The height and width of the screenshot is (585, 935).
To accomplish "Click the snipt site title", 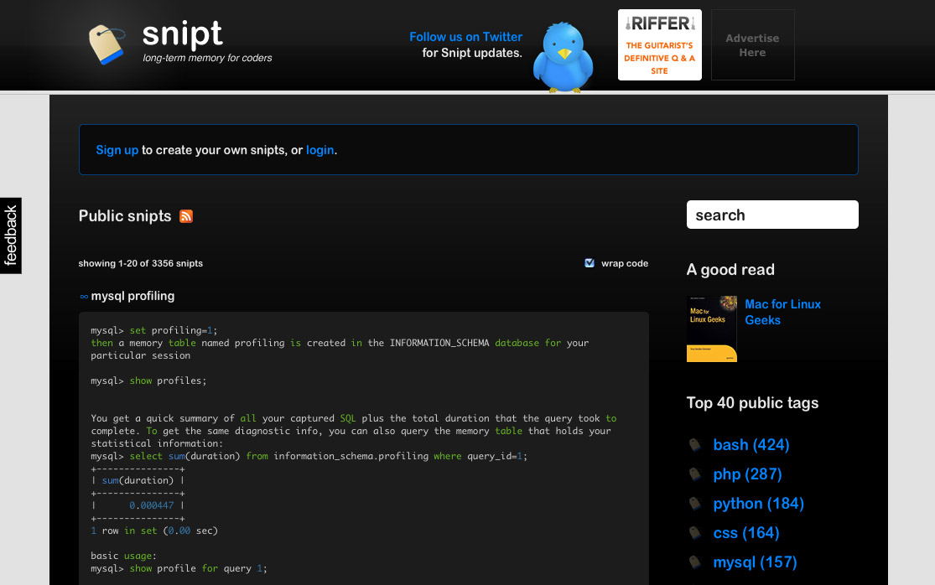I will [x=183, y=34].
